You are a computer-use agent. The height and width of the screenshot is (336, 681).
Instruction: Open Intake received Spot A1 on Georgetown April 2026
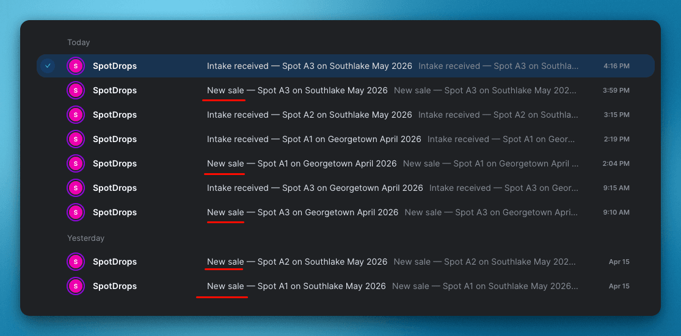(x=314, y=139)
